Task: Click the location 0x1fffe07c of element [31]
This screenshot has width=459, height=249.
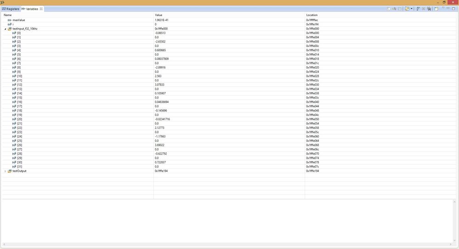Action: [x=312, y=167]
